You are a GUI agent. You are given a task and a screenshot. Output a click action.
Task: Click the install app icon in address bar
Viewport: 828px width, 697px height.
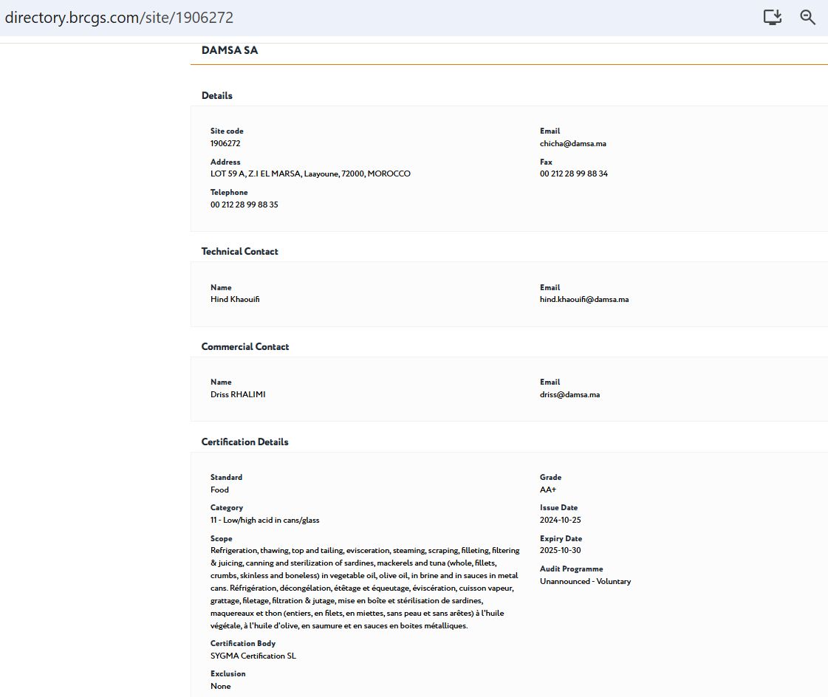pos(772,17)
